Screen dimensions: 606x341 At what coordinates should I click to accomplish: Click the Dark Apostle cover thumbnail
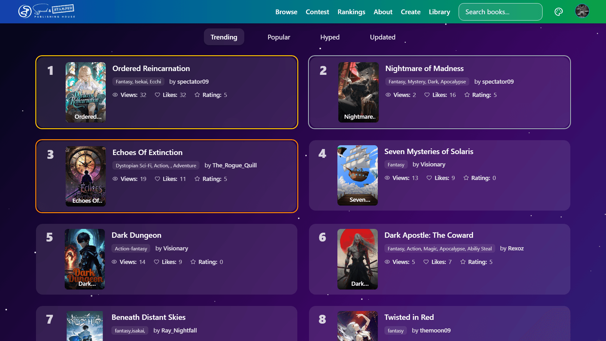pyautogui.click(x=357, y=259)
